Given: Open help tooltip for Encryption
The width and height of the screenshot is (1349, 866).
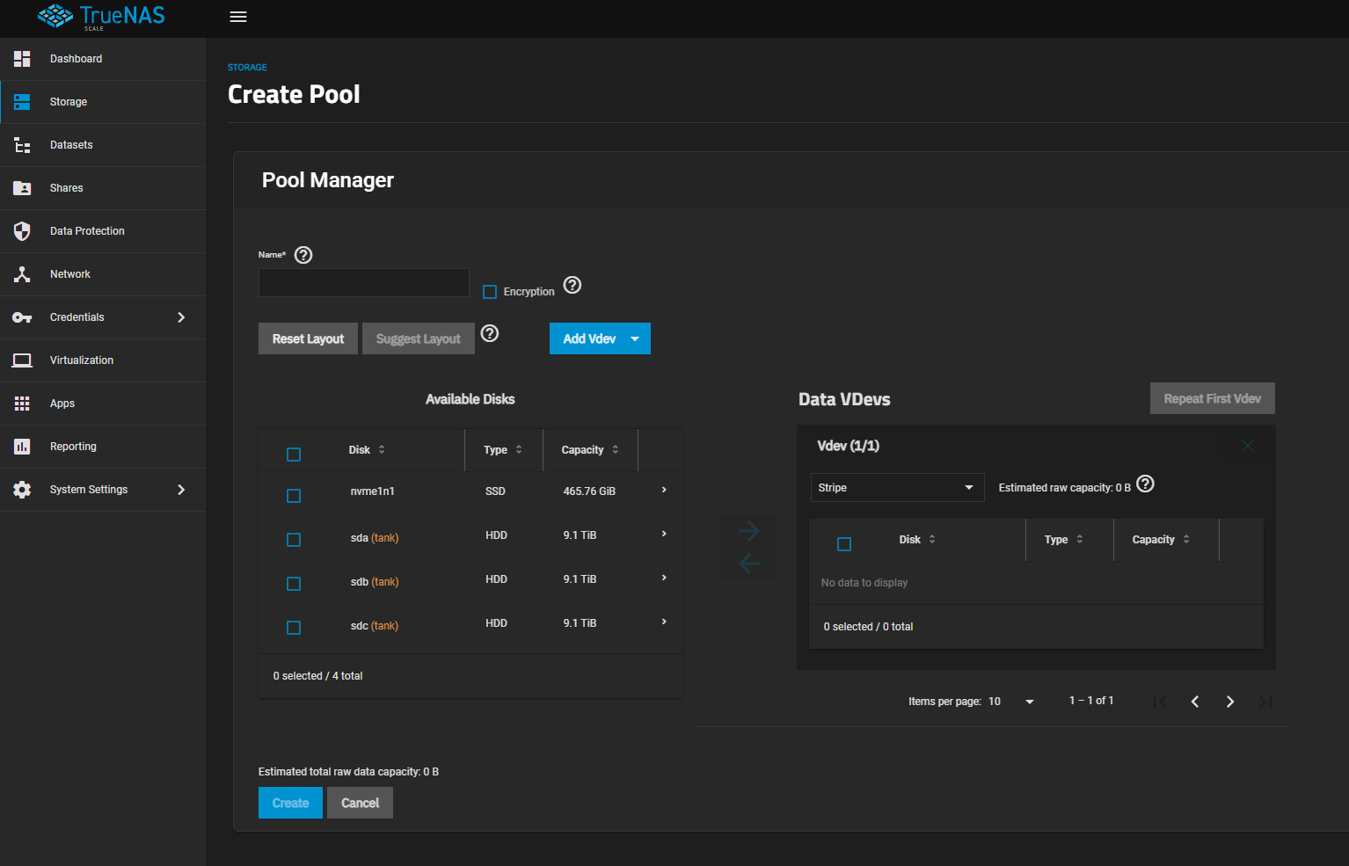Looking at the screenshot, I should (x=572, y=285).
